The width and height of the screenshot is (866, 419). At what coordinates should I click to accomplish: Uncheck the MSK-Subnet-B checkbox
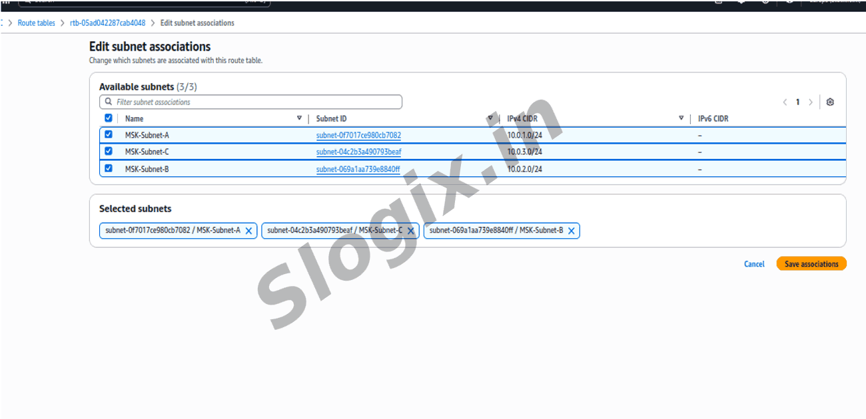pyautogui.click(x=109, y=168)
